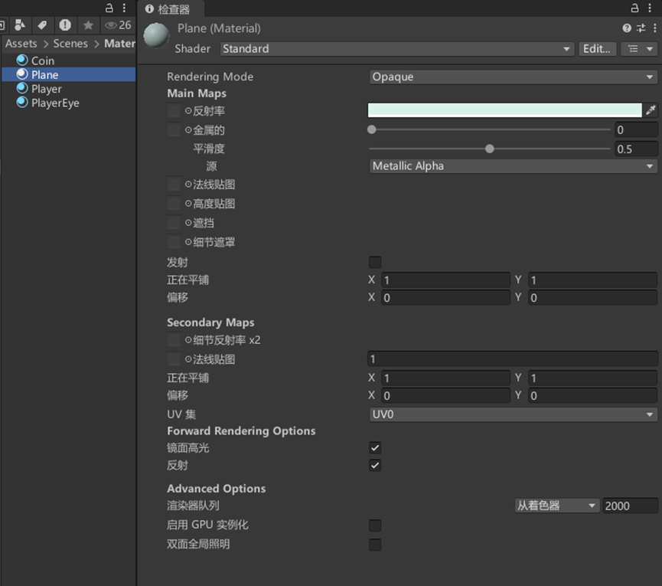662x586 pixels.
Task: Click the render queue 2000 field
Action: click(630, 506)
